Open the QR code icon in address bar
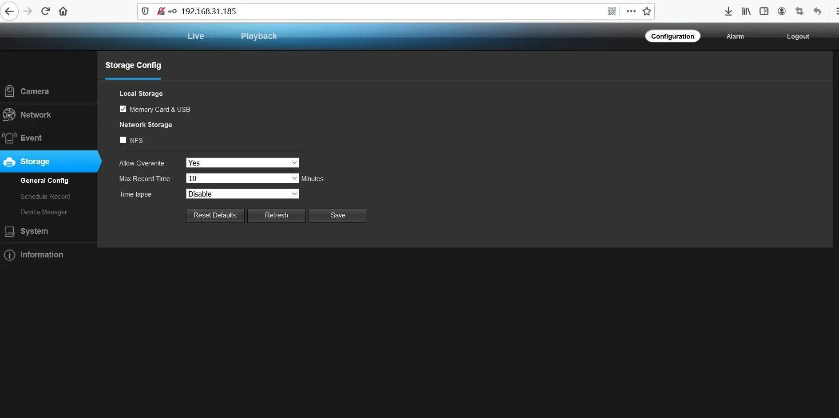Viewport: 839px width, 418px height. 612,11
